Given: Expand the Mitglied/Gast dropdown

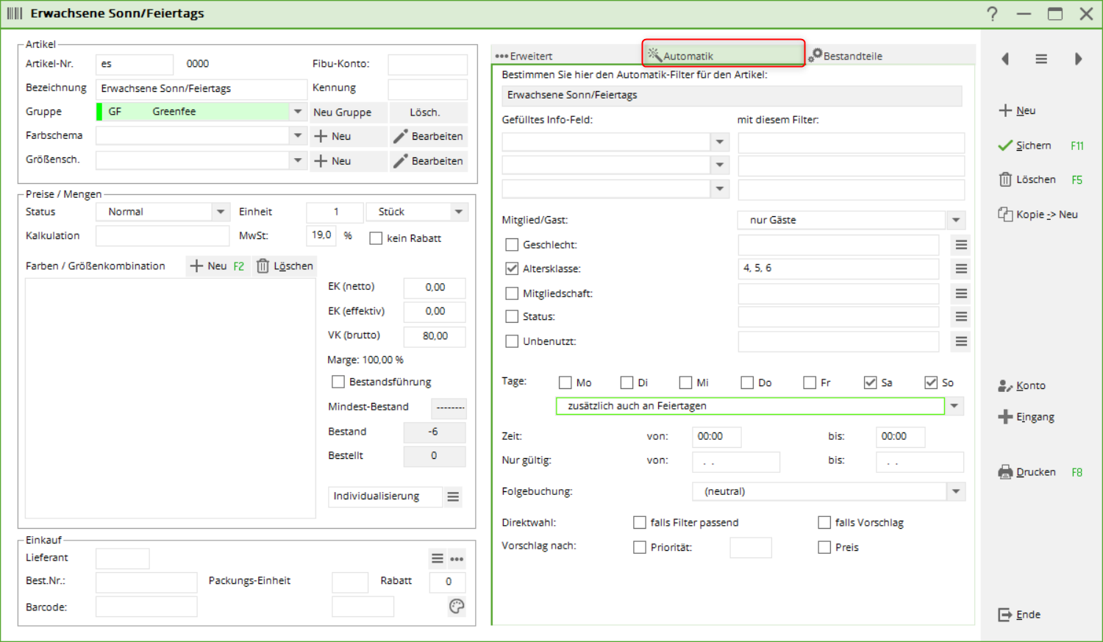Looking at the screenshot, I should (x=956, y=220).
